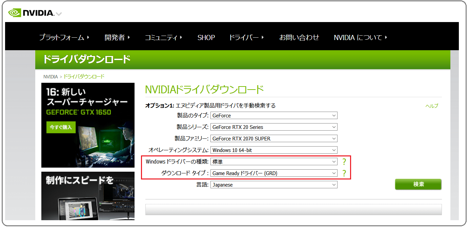
Task: Go to the SHOP page
Action: pyautogui.click(x=206, y=37)
